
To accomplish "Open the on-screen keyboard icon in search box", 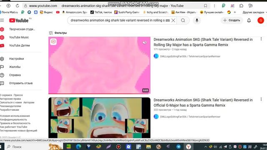I will (x=168, y=20).
